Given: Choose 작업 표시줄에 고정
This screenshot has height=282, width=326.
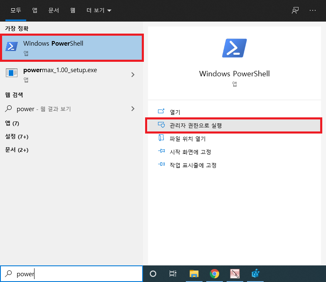Looking at the screenshot, I should pyautogui.click(x=235, y=165).
